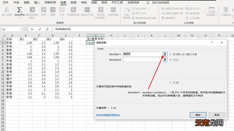
Task: Click Trace Dependents (追踪从属单元格)
Action: [172, 13]
